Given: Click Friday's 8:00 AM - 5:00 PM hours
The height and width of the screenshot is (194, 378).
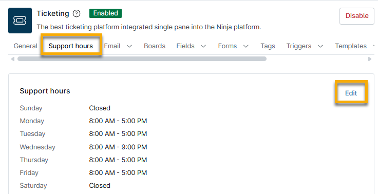Looking at the screenshot, I should (x=118, y=172).
